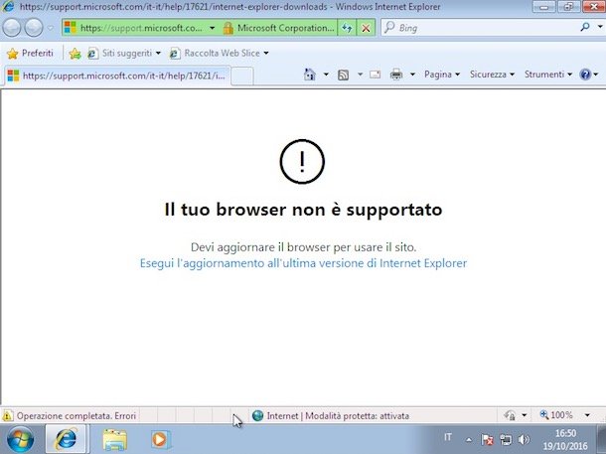The image size is (606, 454).
Task: Show Microsoft Corporation certificate identity
Action: [285, 28]
